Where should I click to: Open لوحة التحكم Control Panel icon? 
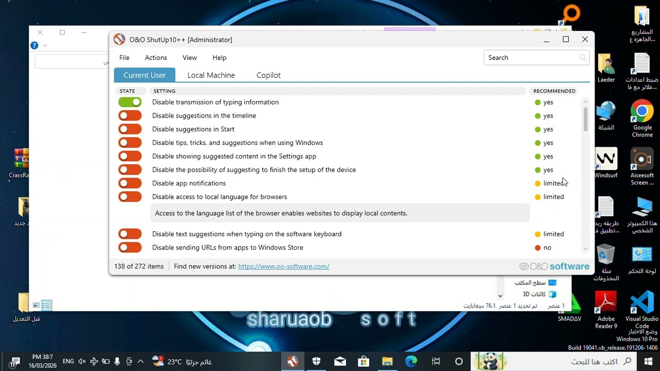point(642,259)
